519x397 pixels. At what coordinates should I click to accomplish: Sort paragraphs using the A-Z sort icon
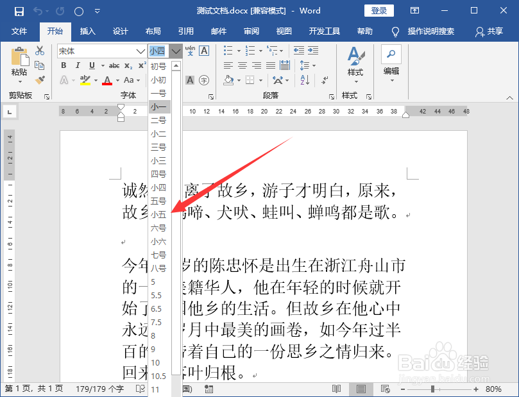pos(304,80)
